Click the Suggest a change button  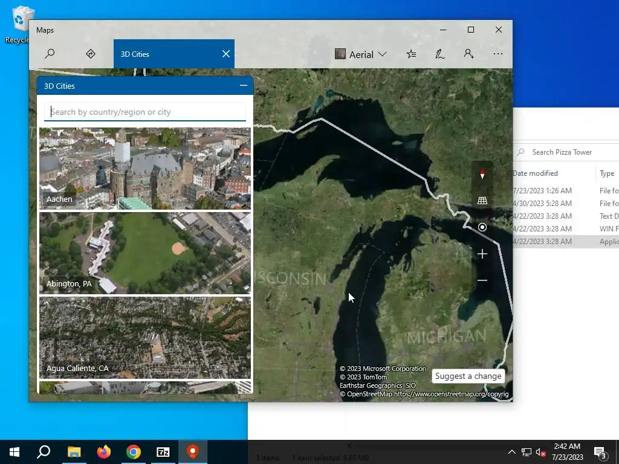(x=468, y=376)
